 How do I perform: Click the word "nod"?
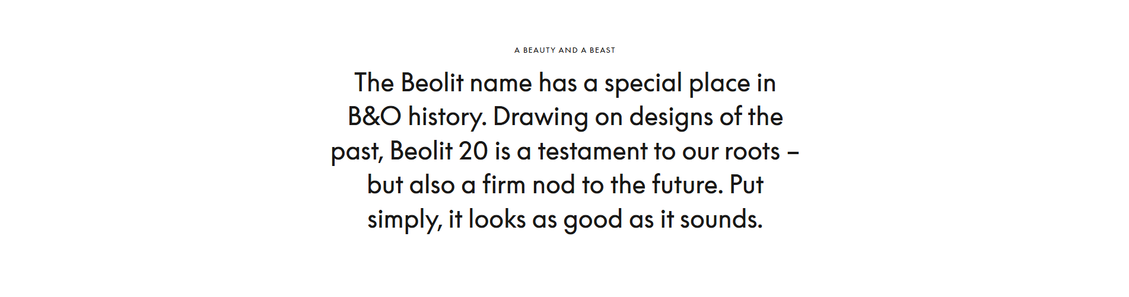click(554, 185)
